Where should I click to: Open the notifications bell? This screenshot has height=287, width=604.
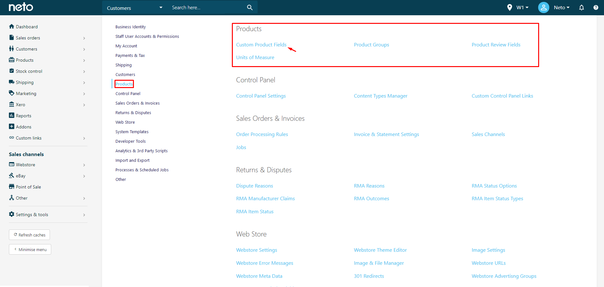coord(581,8)
